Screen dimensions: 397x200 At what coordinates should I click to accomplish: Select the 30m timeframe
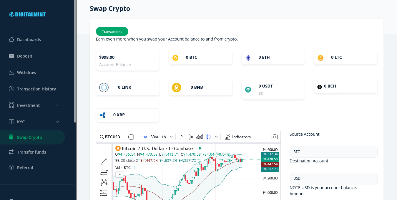coord(154,137)
